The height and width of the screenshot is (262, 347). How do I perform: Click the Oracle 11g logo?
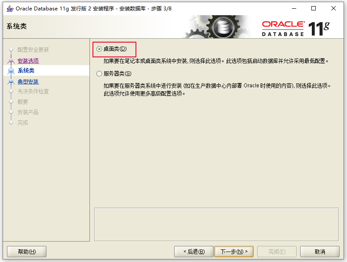296,29
